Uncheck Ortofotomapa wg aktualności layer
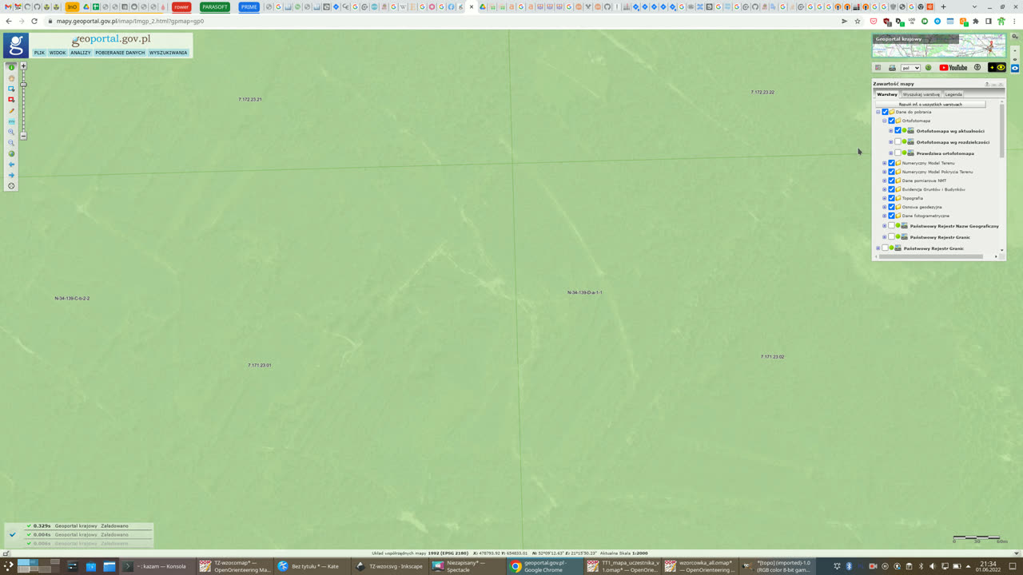1023x575 pixels. pyautogui.click(x=898, y=130)
